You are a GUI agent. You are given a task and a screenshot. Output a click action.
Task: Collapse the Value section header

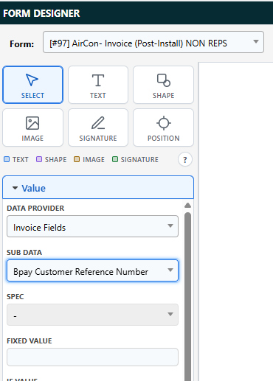pyautogui.click(x=98, y=187)
